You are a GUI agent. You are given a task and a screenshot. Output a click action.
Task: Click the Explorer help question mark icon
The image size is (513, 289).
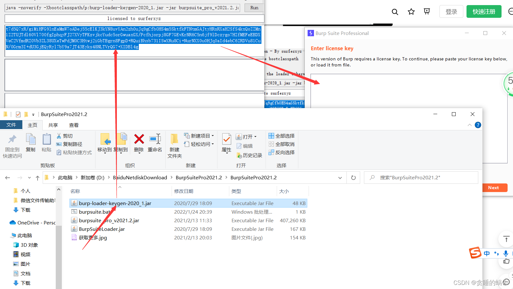click(478, 125)
